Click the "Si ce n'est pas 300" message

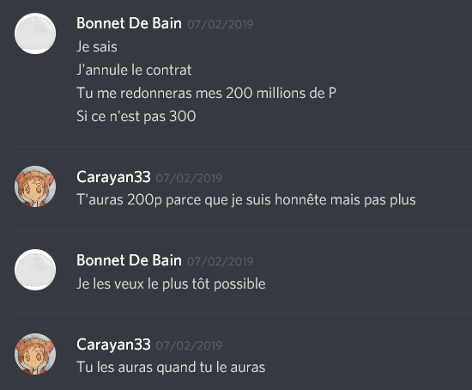tap(136, 116)
